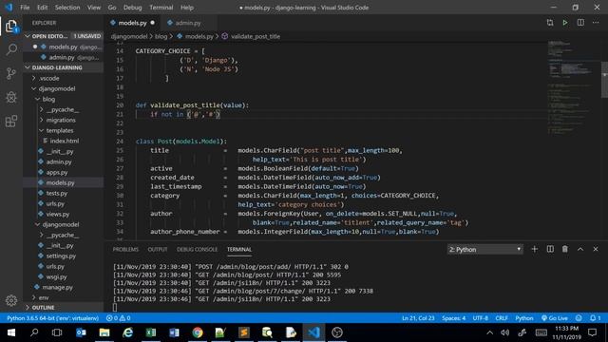
Task: Click Go Live in status bar
Action: tap(555, 318)
